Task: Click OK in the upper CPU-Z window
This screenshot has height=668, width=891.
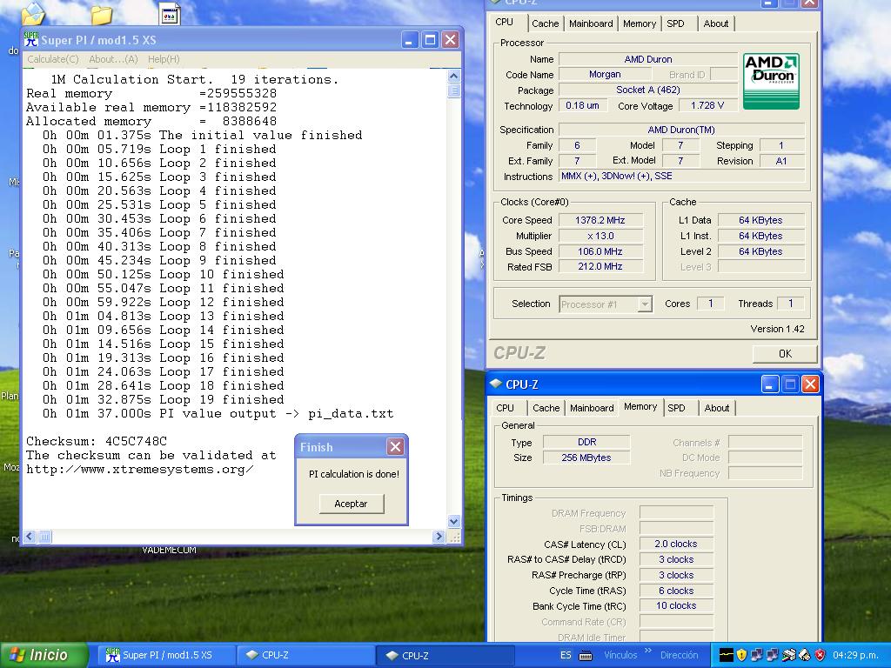Action: pyautogui.click(x=785, y=354)
